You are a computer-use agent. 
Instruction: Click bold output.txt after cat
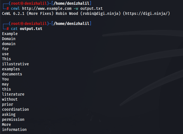[31, 29]
